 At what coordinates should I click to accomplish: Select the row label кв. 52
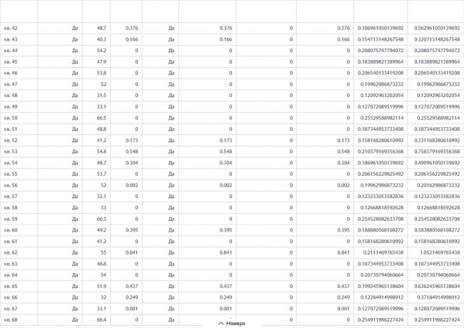coord(11,141)
